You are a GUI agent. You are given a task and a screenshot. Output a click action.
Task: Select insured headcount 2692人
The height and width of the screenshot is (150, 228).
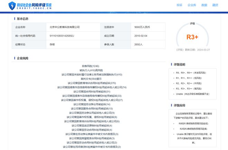point(138,44)
